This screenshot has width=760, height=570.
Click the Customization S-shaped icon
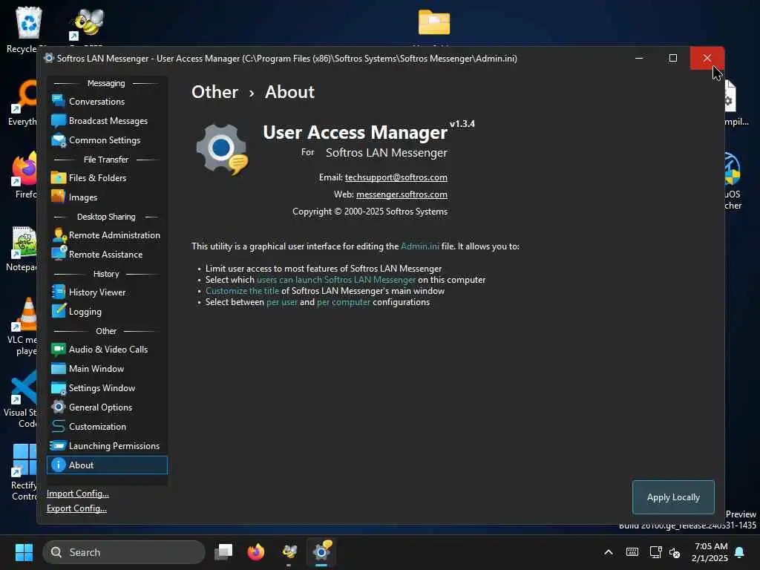(x=58, y=427)
